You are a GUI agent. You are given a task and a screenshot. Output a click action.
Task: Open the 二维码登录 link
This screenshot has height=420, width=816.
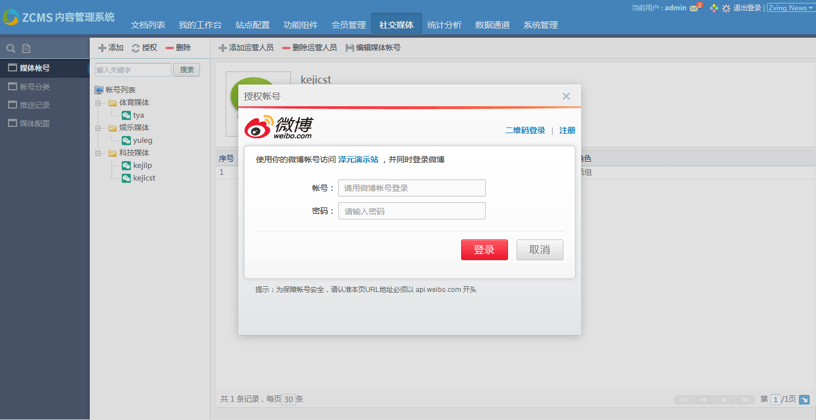(525, 130)
